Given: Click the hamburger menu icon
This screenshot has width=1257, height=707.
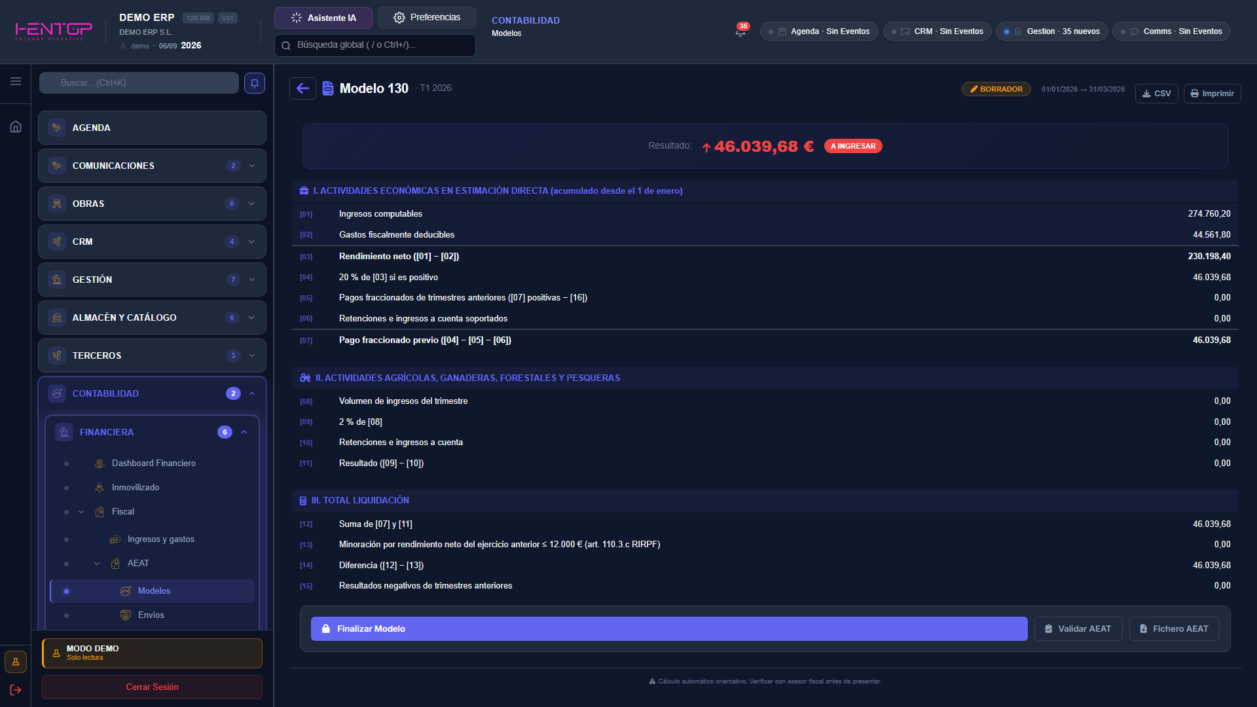Looking at the screenshot, I should [16, 81].
